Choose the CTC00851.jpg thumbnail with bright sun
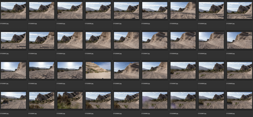 (x=13, y=70)
